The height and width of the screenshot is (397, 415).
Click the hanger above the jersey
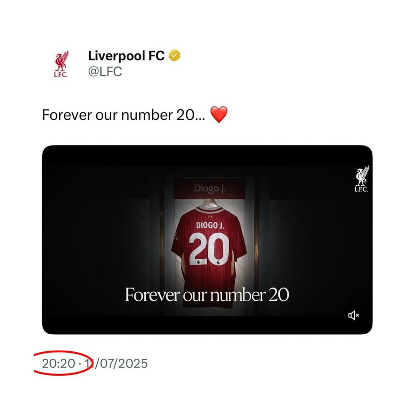(x=210, y=203)
